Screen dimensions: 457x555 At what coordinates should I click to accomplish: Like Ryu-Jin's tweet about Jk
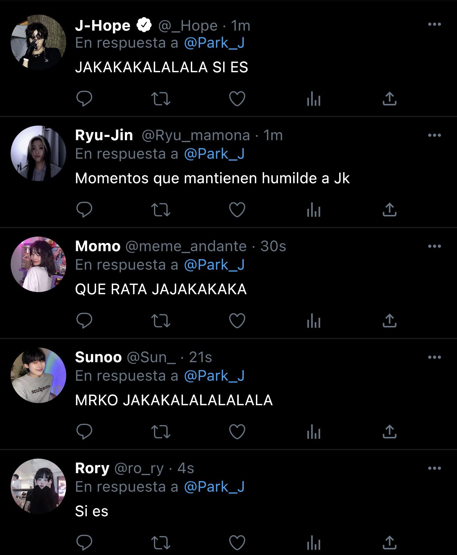237,210
